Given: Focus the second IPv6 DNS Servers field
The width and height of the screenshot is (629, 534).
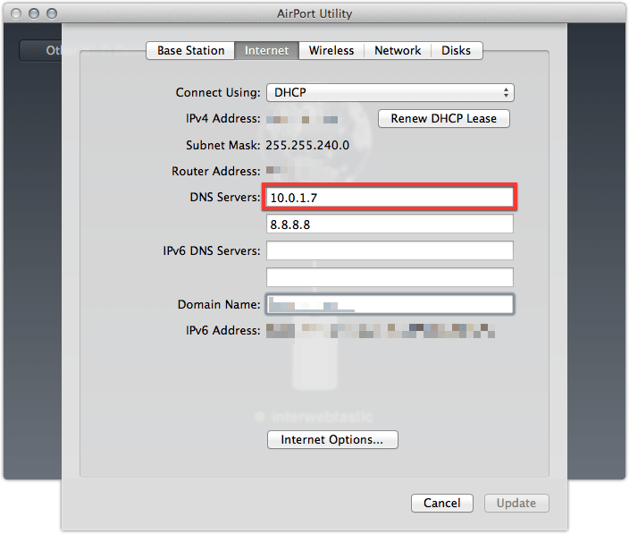Looking at the screenshot, I should [390, 277].
